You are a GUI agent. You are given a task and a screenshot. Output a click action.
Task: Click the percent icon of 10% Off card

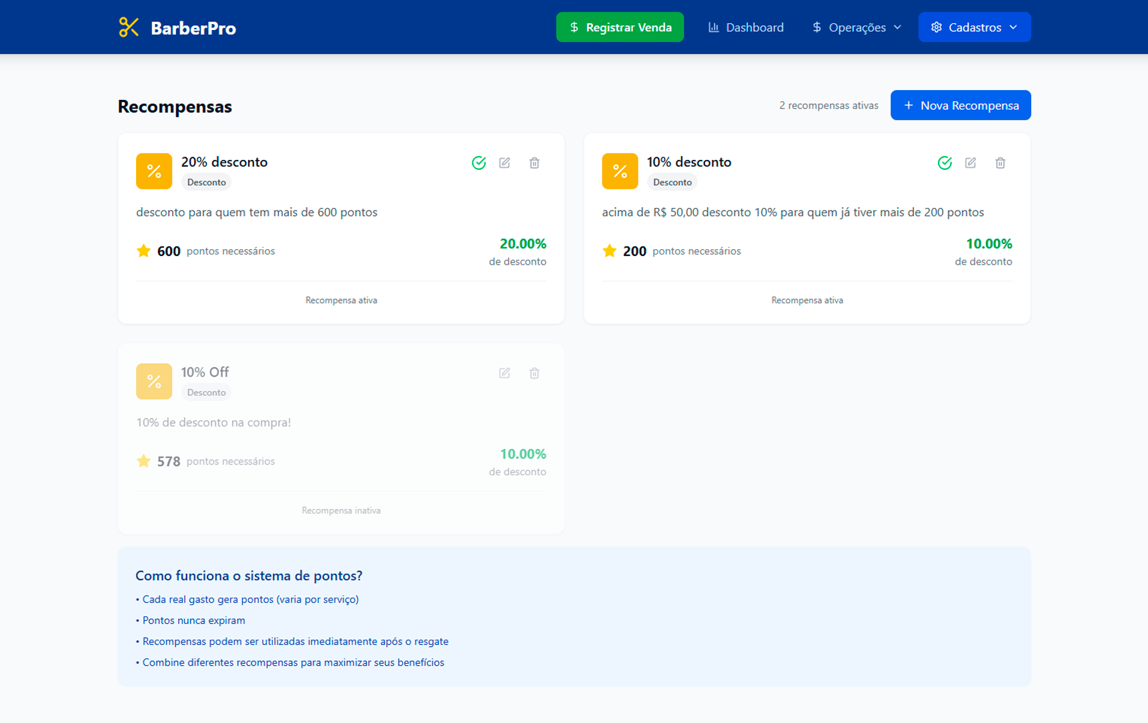pyautogui.click(x=154, y=381)
